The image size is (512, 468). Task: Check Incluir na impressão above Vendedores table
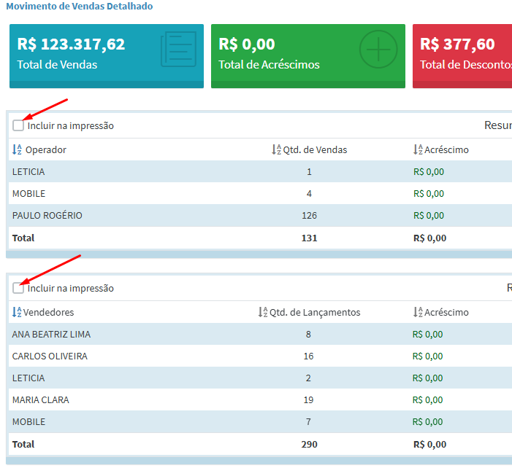point(18,288)
